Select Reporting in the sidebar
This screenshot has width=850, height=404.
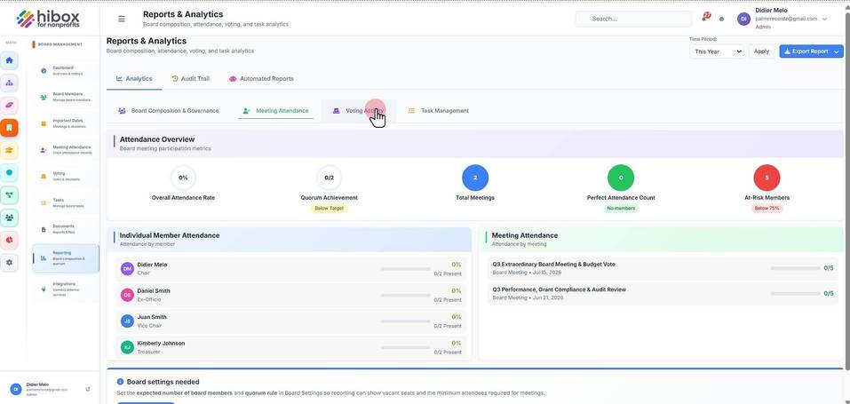click(65, 258)
